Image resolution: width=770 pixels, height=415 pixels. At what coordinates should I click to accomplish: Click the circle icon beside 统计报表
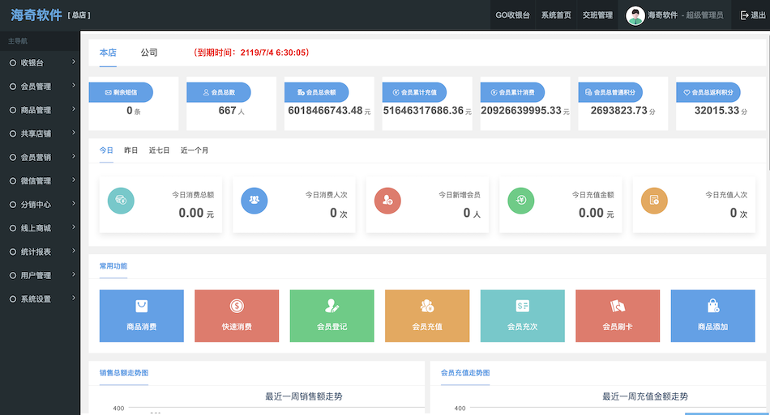click(13, 252)
